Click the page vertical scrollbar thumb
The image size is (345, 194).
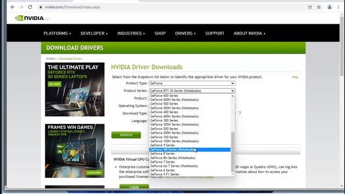[x=342, y=46]
